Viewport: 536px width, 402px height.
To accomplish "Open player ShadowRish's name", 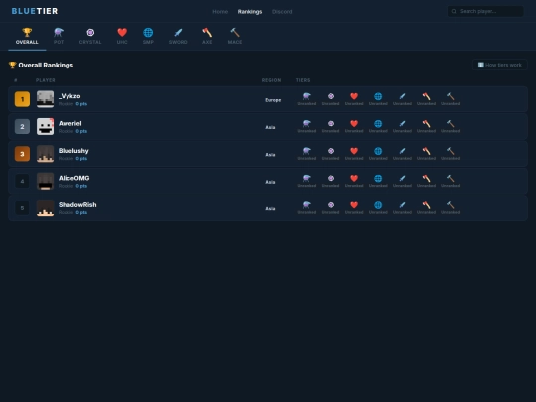I will coord(77,205).
